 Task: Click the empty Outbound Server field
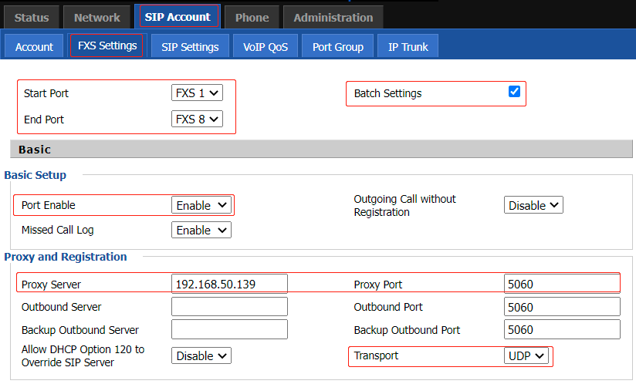tap(229, 307)
